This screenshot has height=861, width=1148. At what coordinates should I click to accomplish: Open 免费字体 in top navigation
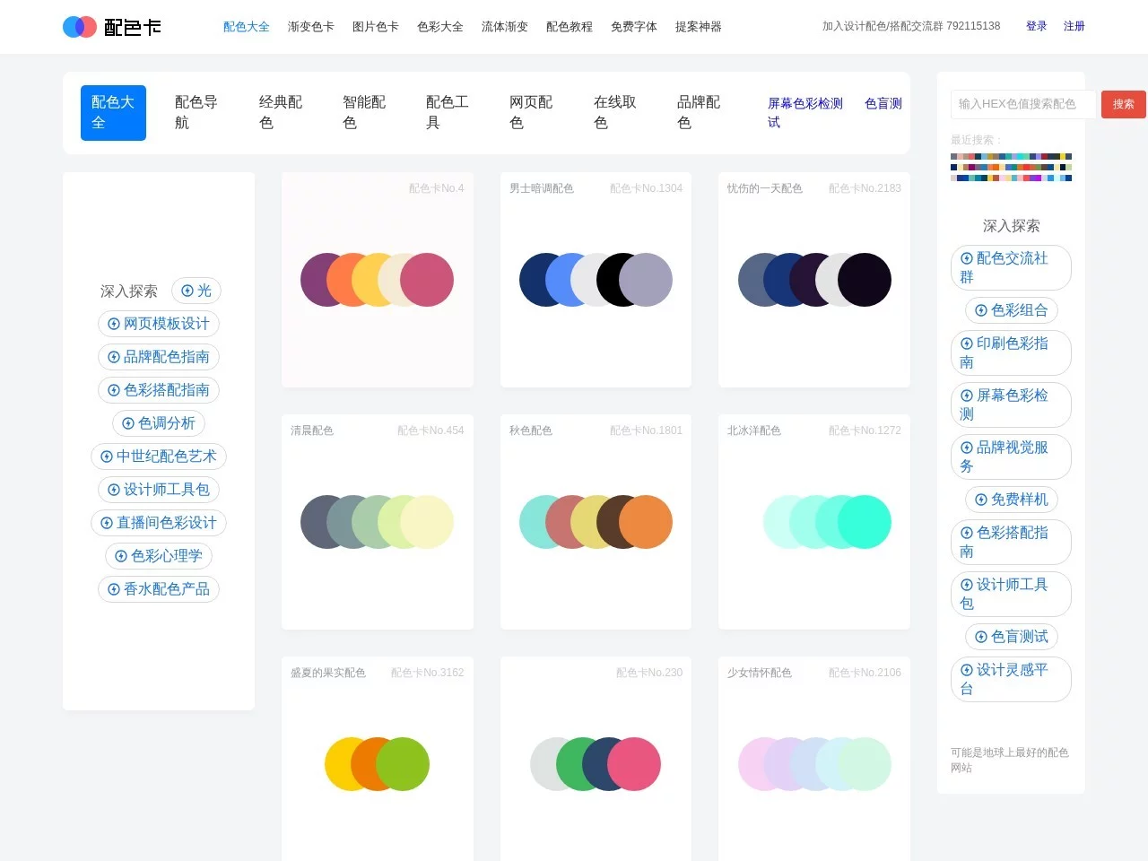(x=633, y=27)
